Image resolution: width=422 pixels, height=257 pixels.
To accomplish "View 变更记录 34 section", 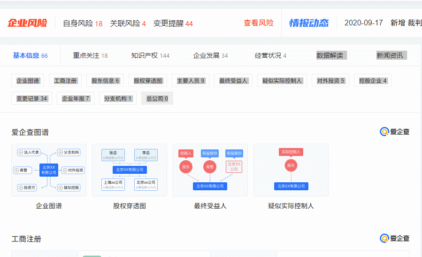I will click(x=31, y=99).
